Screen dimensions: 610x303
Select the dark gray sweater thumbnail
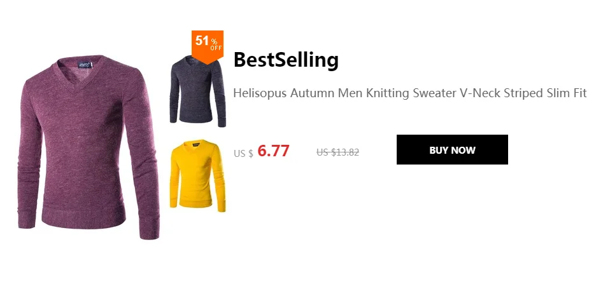point(197,91)
